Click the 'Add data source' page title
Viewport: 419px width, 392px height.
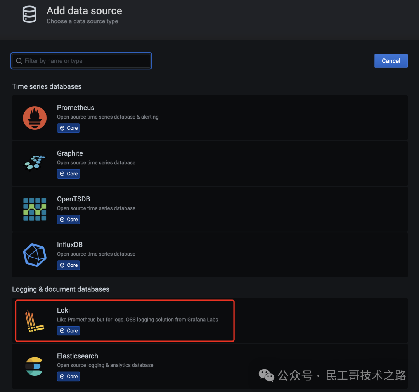pyautogui.click(x=84, y=11)
